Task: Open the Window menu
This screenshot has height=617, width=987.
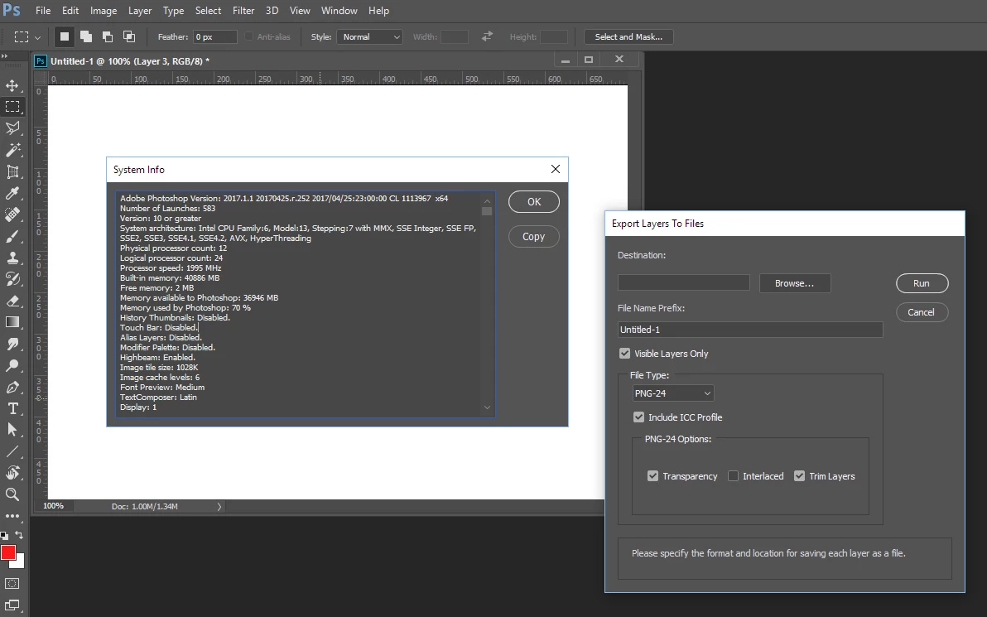Action: point(339,11)
